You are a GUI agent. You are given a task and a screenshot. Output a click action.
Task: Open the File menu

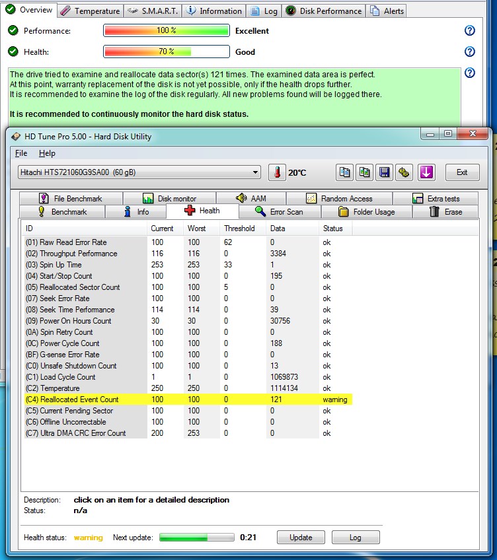tap(21, 153)
